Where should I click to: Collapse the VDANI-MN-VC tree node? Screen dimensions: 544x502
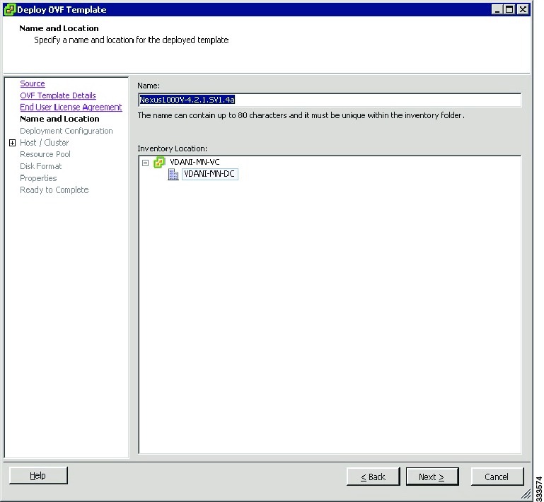145,163
